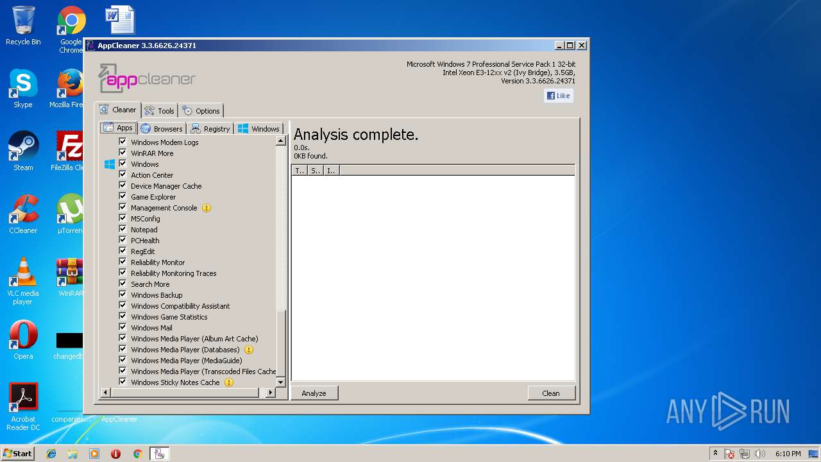Select Windows Game Statistics entry
This screenshot has height=462, width=821.
point(169,317)
